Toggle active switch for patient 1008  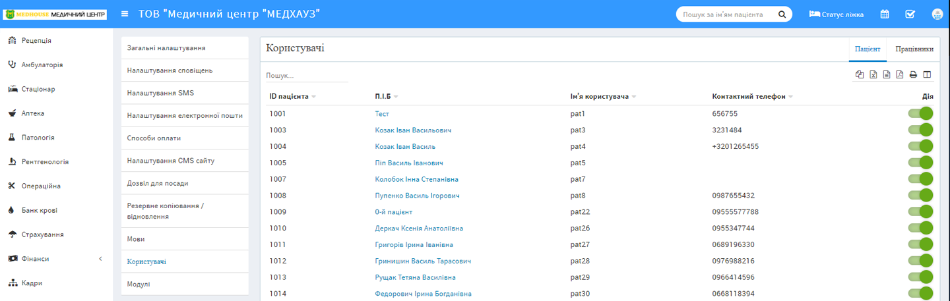pos(920,196)
